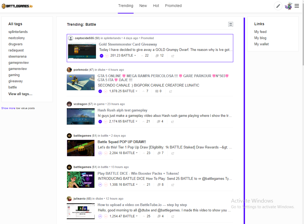Reblog the GTA 5 ONLINE post
The width and height of the screenshot is (304, 224).
(170, 91)
